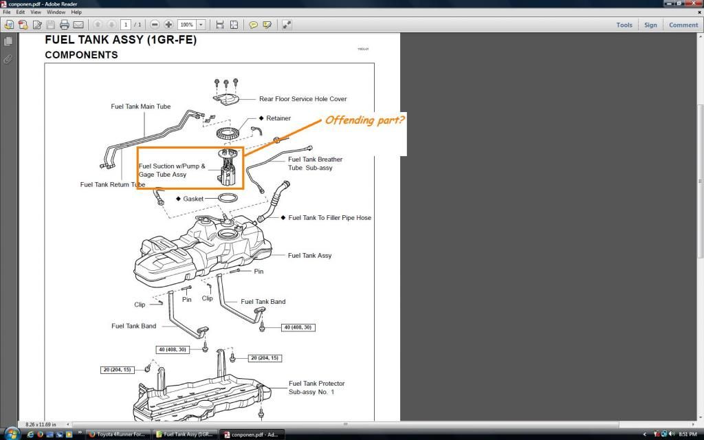Image resolution: width=704 pixels, height=440 pixels.
Task: Email the document as attachment
Action: pyautogui.click(x=78, y=24)
